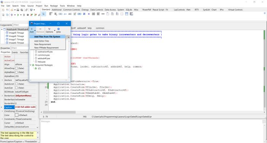267x143 pixels.
Task: Collapse the Required Packages node
Action: [31, 65]
